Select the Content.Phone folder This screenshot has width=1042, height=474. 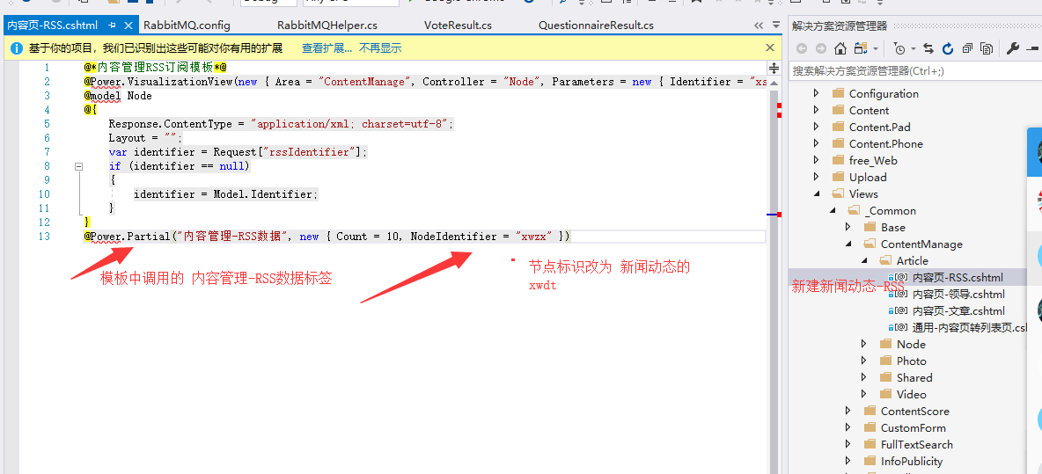[886, 143]
